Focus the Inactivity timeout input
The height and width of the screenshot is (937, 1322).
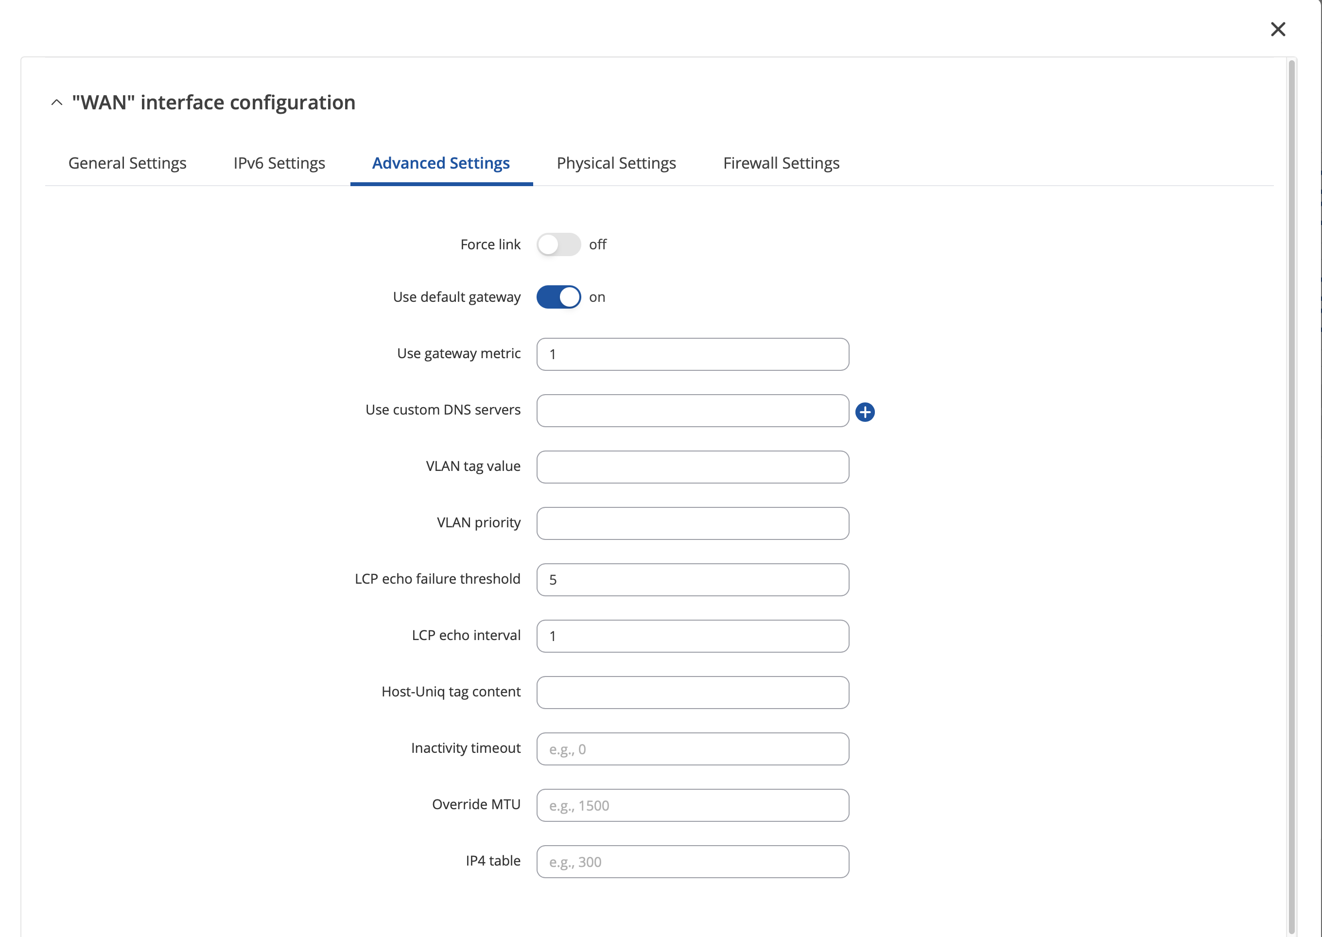tap(693, 749)
